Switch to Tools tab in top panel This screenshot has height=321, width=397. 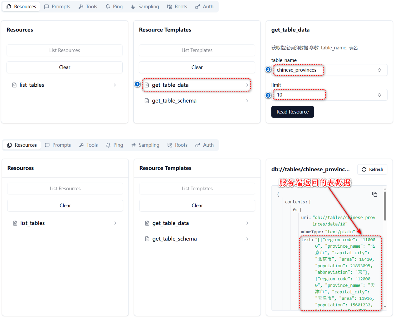(x=88, y=7)
